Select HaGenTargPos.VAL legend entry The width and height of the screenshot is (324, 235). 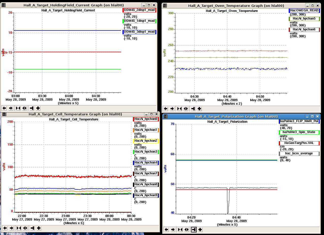(x=299, y=143)
